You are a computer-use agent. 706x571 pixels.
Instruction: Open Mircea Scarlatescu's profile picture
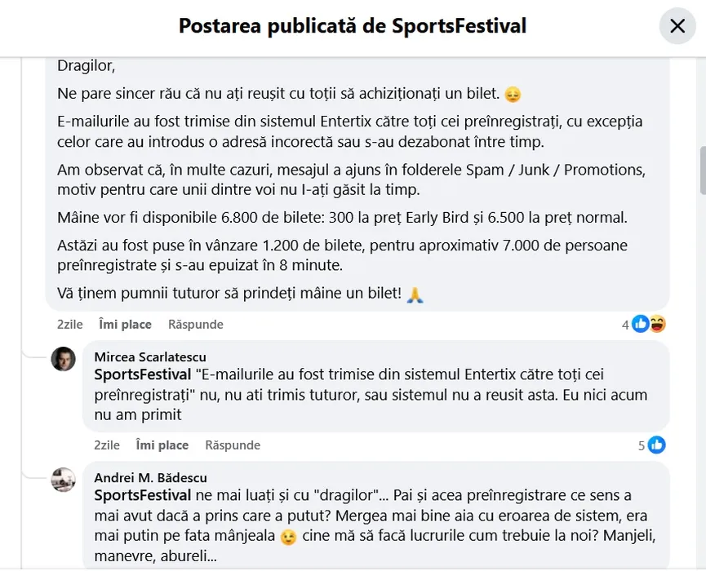[x=64, y=359]
